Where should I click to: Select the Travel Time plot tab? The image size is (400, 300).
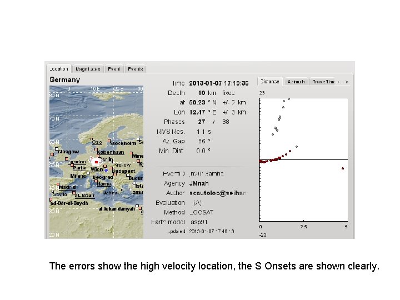point(323,82)
